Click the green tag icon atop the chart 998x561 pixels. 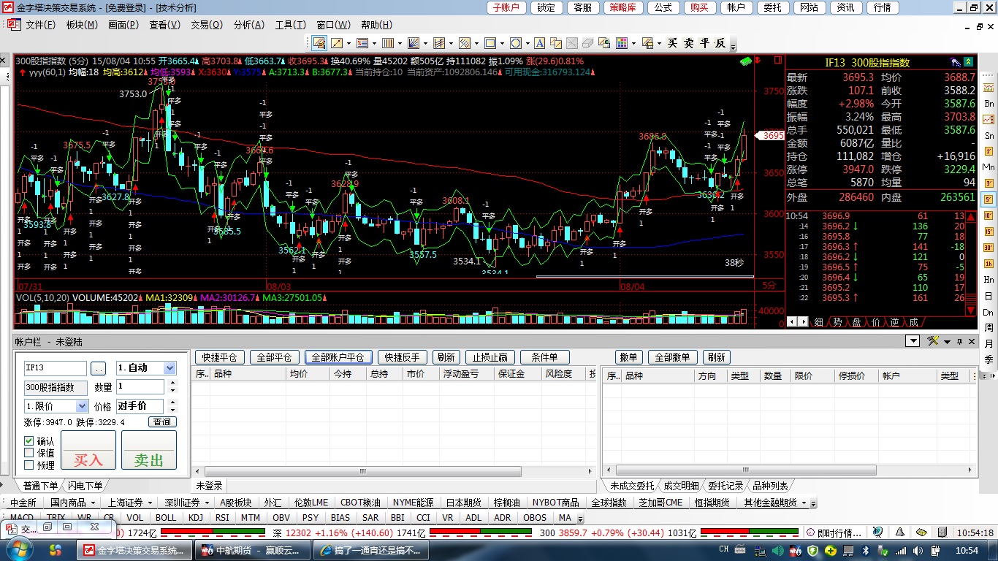(x=746, y=61)
